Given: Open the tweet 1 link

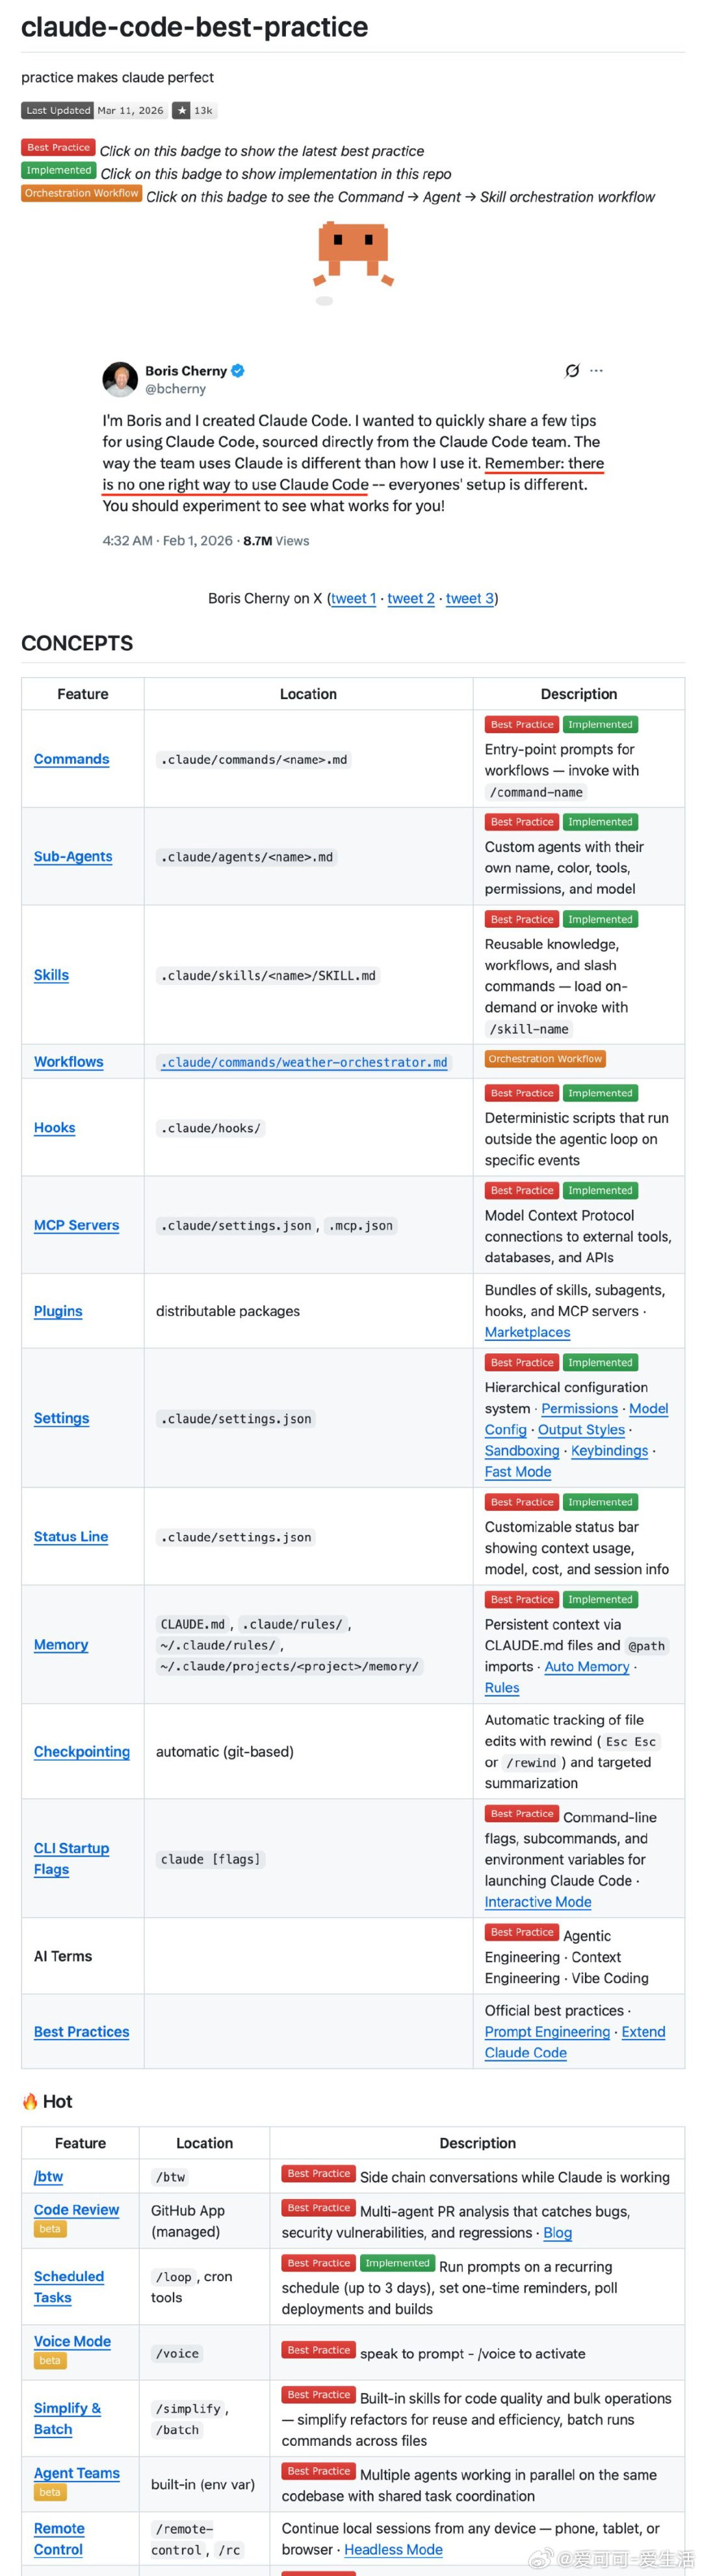Looking at the screenshot, I should click(354, 598).
